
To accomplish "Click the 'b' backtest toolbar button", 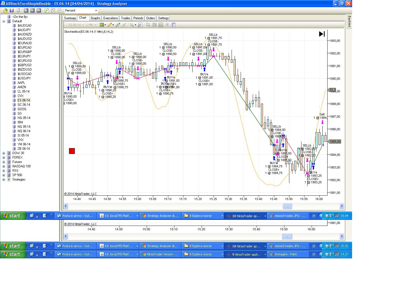I will pos(26,10).
